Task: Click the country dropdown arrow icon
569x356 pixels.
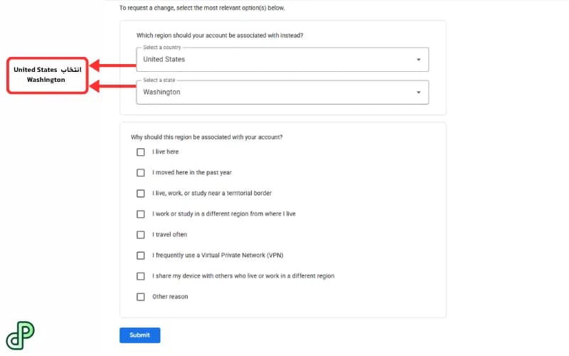Action: [418, 60]
